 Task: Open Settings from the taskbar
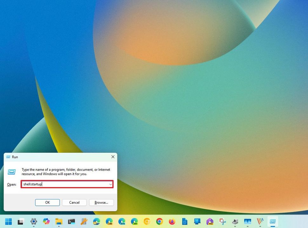(x=33, y=221)
